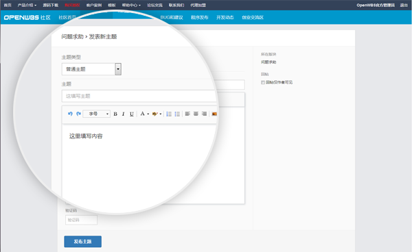Open the 字号 font size dropdown
The image size is (412, 252).
pyautogui.click(x=96, y=114)
